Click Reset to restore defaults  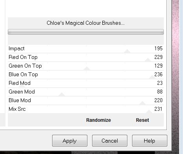tap(142, 120)
